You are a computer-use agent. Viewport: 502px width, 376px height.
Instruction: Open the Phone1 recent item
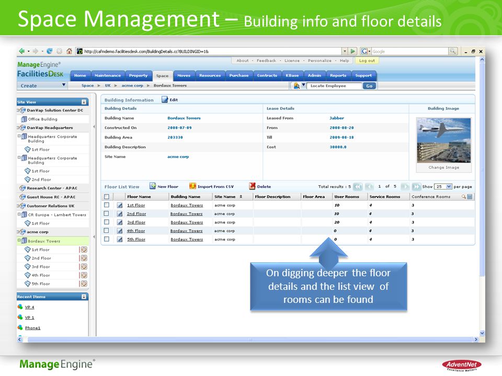pos(32,328)
